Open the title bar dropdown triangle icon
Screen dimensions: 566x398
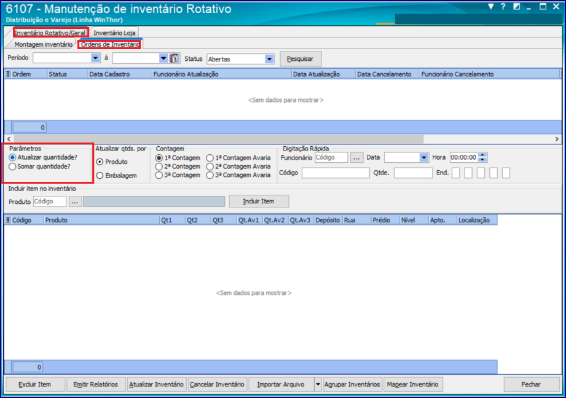(491, 7)
